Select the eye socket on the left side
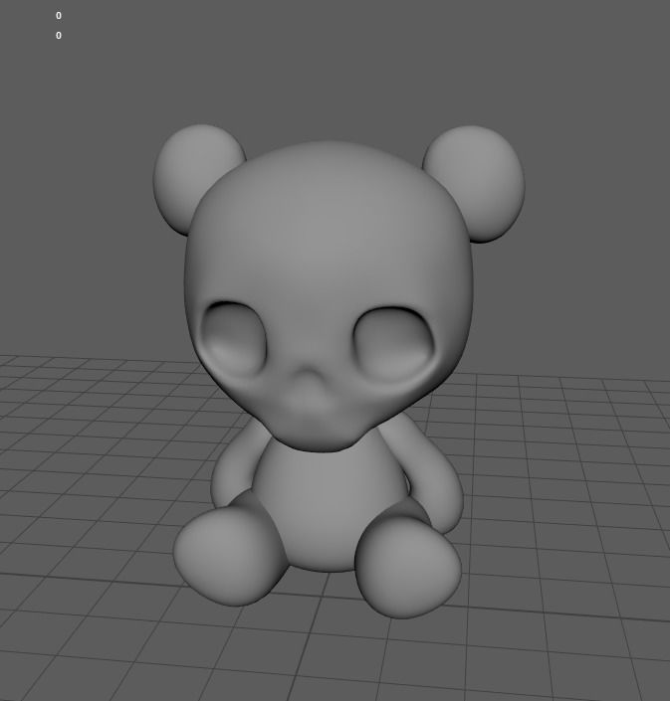This screenshot has height=701, width=670. (x=235, y=337)
